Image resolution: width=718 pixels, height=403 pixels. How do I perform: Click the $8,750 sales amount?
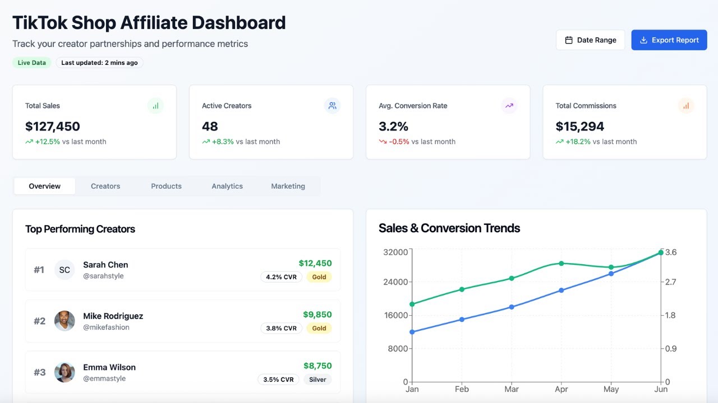coord(317,365)
